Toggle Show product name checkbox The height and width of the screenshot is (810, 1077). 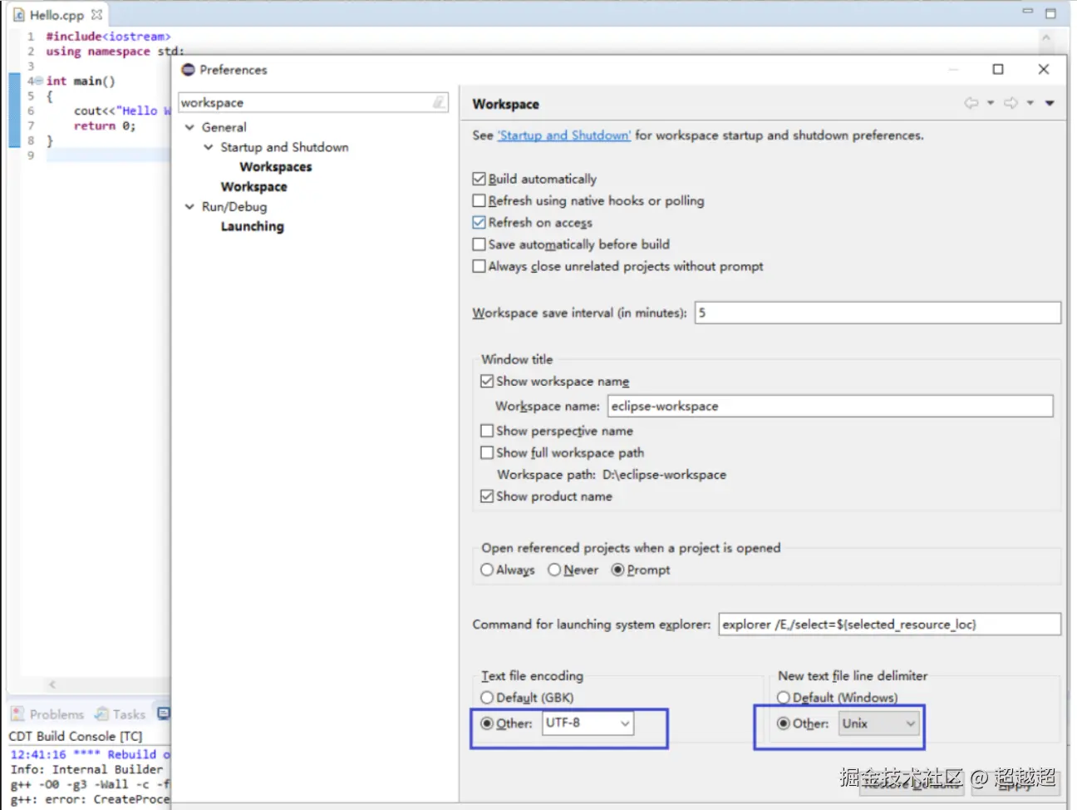[487, 496]
